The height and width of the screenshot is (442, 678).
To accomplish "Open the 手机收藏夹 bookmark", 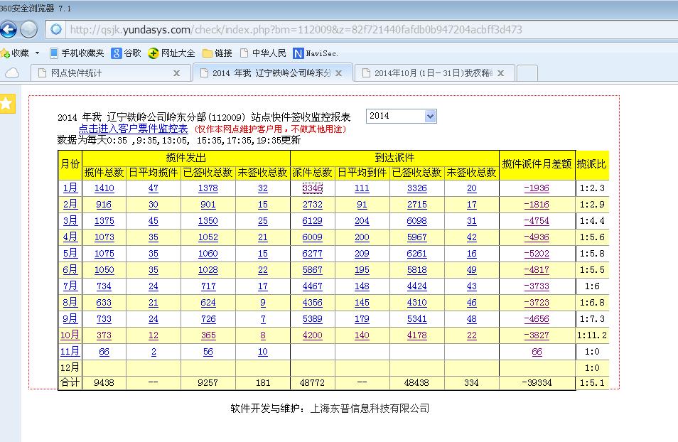I will tap(77, 53).
